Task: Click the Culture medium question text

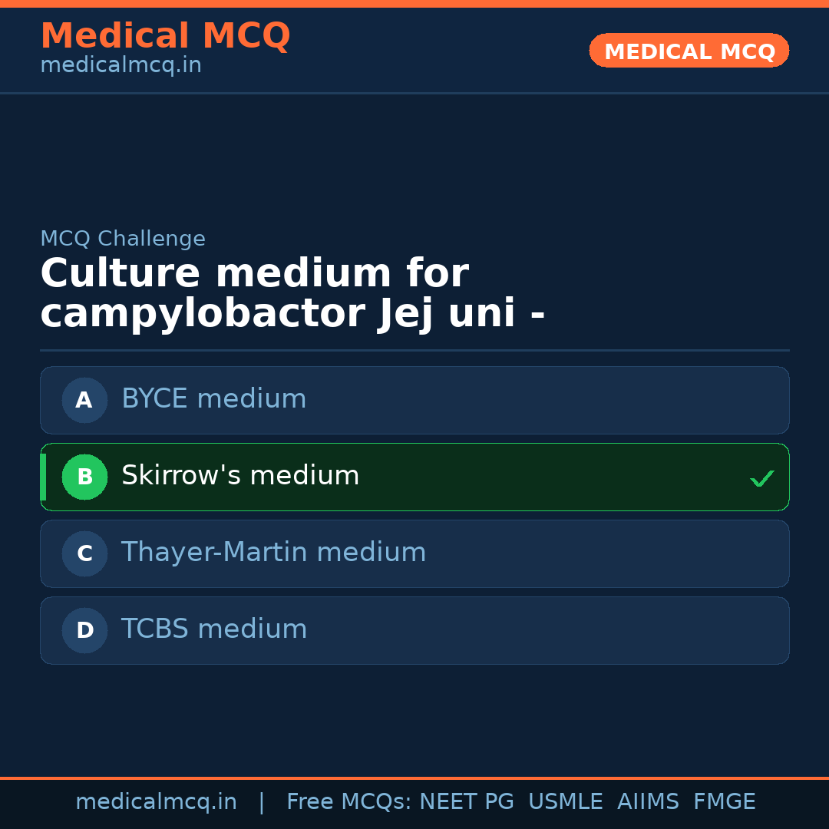Action: tap(292, 294)
